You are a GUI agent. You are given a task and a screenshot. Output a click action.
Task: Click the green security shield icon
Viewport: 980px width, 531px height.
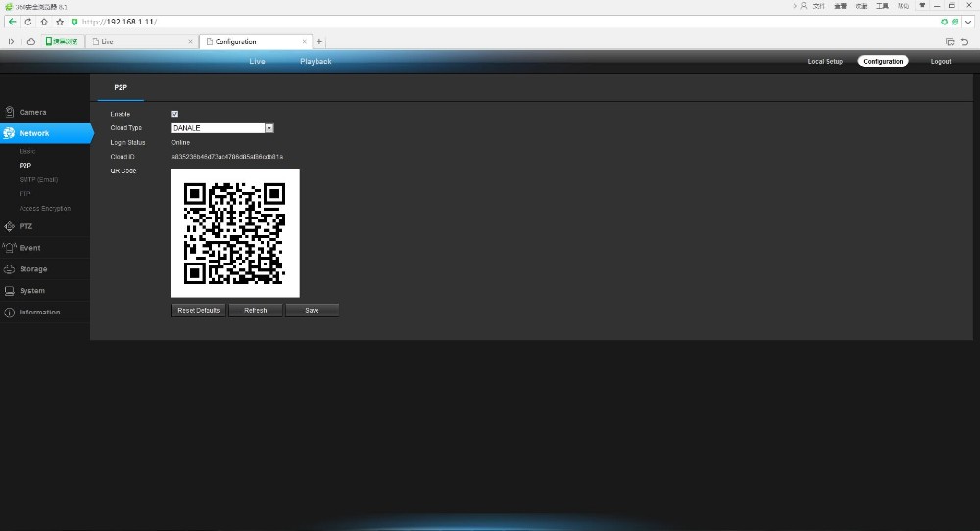click(74, 22)
